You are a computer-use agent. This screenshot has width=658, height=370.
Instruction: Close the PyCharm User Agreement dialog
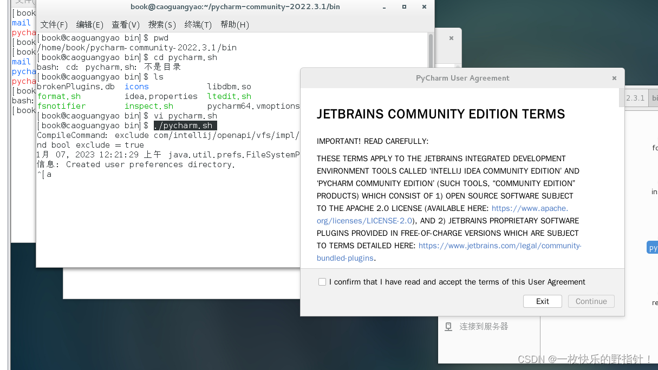(614, 78)
